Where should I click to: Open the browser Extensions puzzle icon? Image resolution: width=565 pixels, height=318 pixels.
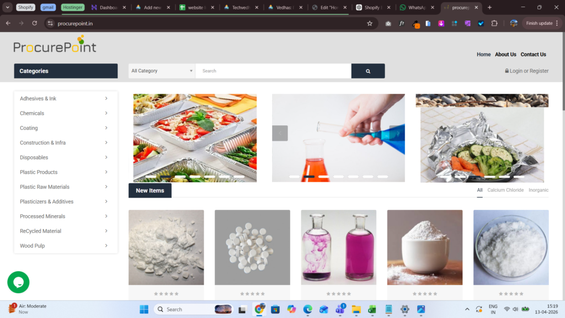pyautogui.click(x=494, y=23)
